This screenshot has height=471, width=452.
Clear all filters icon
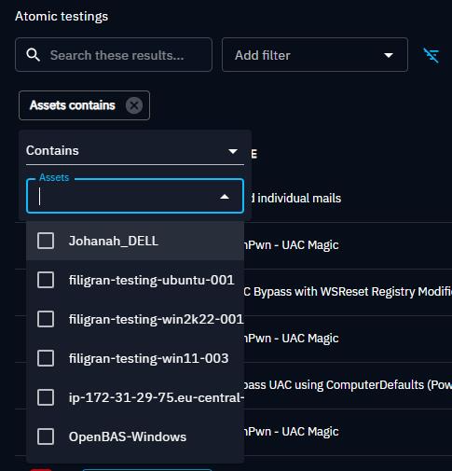431,55
